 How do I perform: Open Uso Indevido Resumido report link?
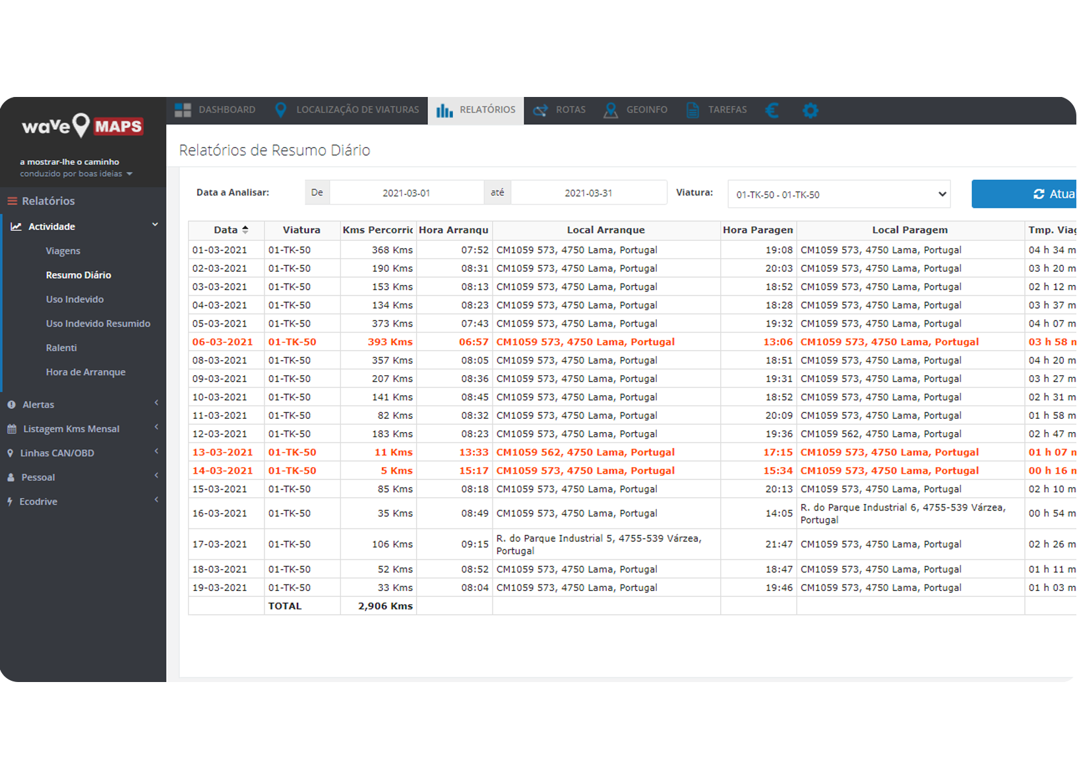(98, 324)
